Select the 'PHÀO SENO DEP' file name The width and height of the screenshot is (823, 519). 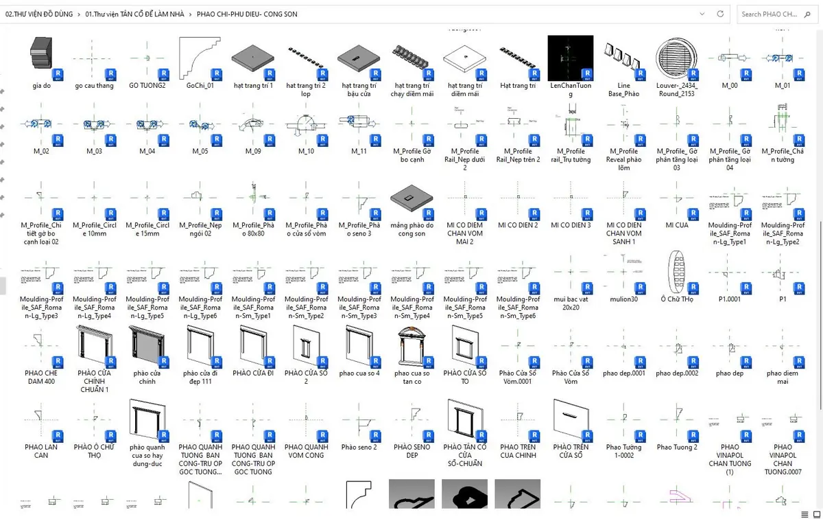(x=411, y=451)
